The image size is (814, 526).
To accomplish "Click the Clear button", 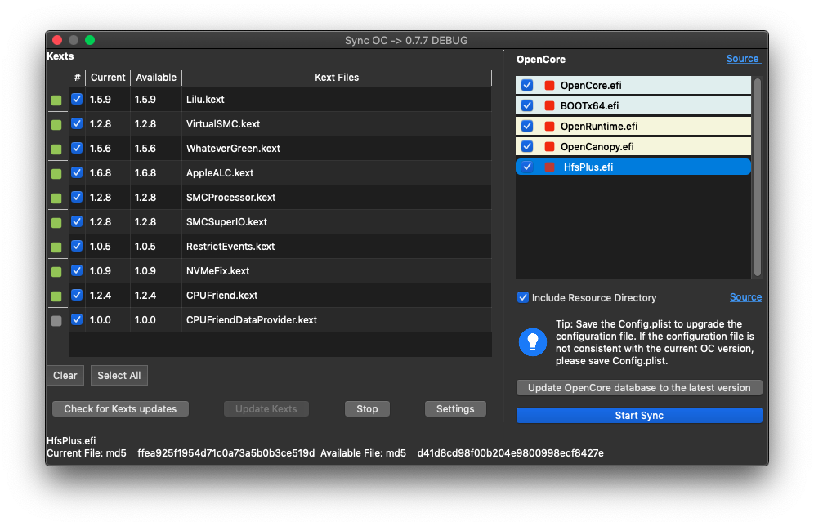I will [65, 376].
